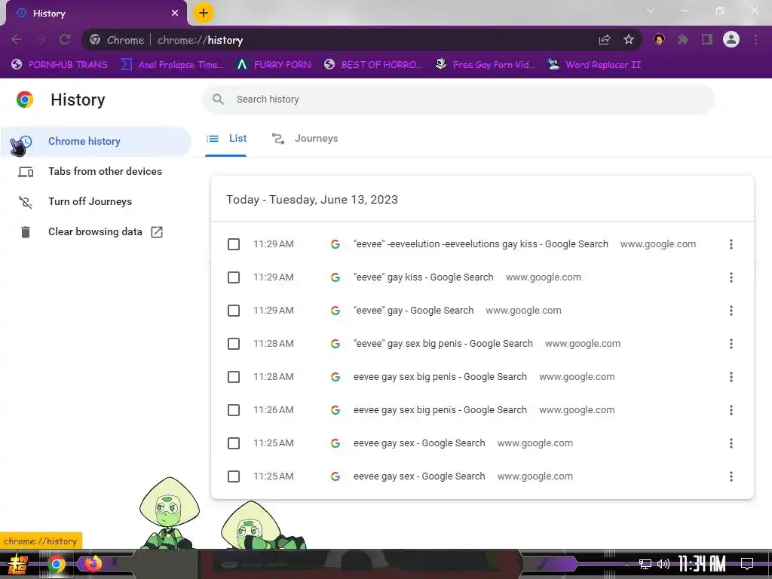Switch to the Journeys tab
The image size is (772, 579).
pyautogui.click(x=305, y=139)
